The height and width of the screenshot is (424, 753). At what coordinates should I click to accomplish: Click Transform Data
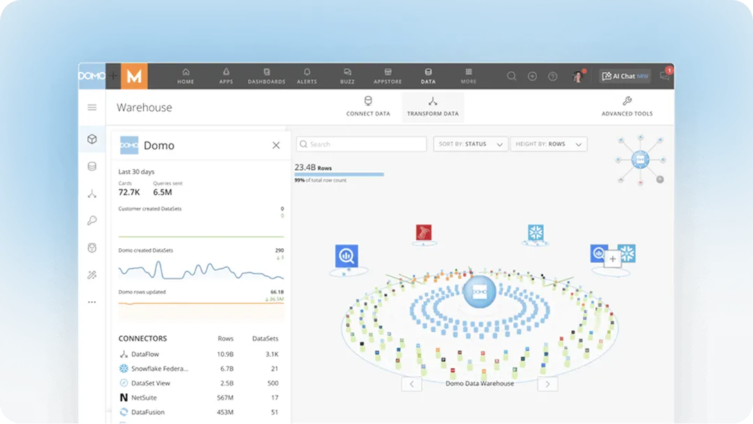pos(433,107)
